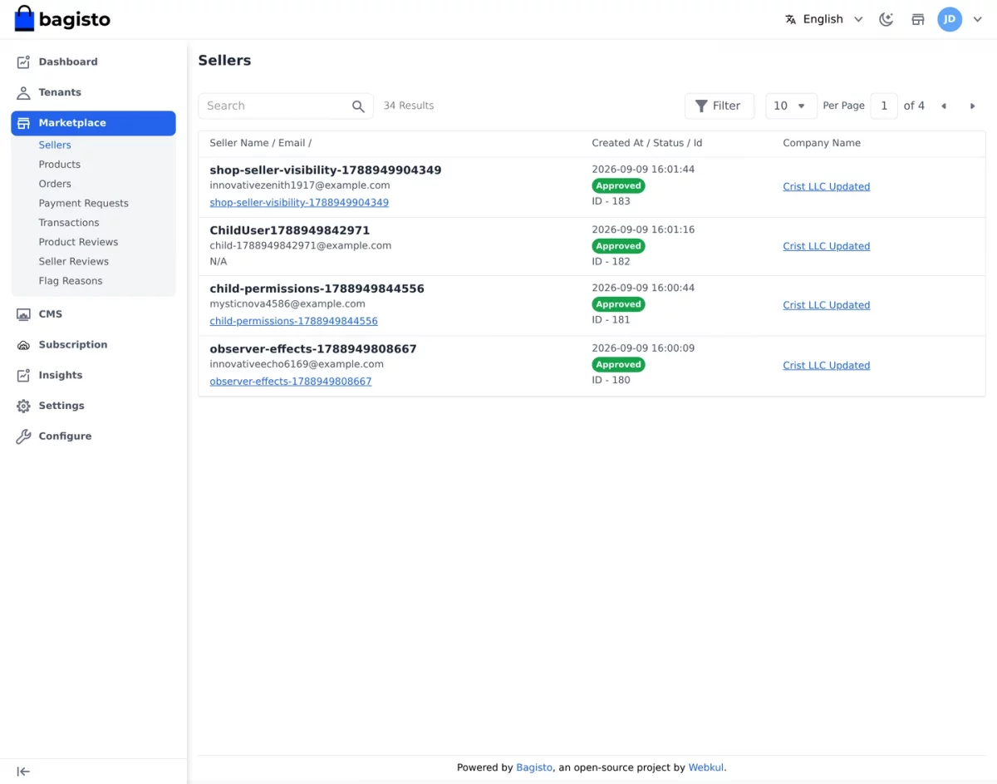Open the language translate icon
Image resolution: width=997 pixels, height=784 pixels.
[791, 19]
